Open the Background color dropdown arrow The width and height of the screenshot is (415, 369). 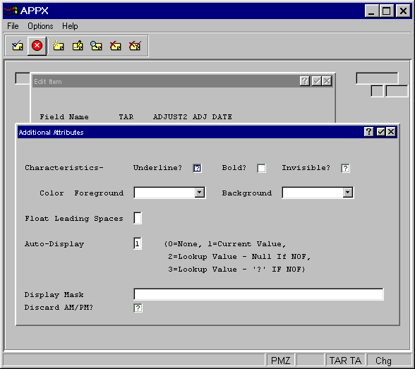(348, 193)
